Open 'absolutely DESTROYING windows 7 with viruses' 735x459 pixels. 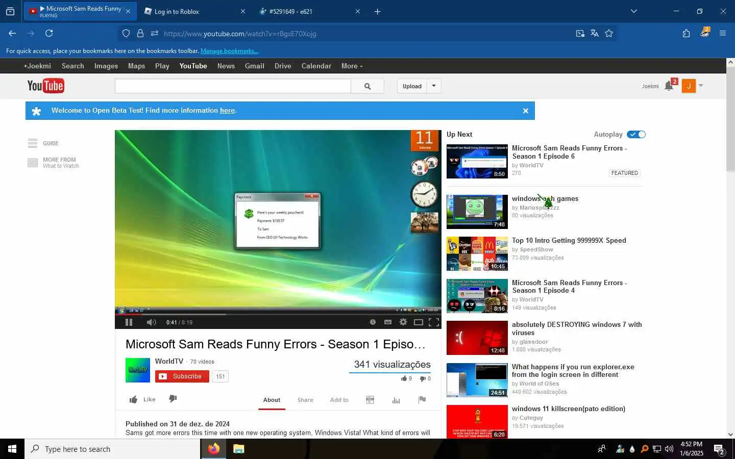click(577, 328)
